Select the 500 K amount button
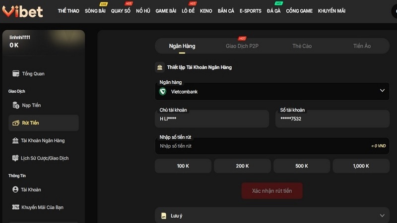This screenshot has height=223, width=397. click(302, 166)
